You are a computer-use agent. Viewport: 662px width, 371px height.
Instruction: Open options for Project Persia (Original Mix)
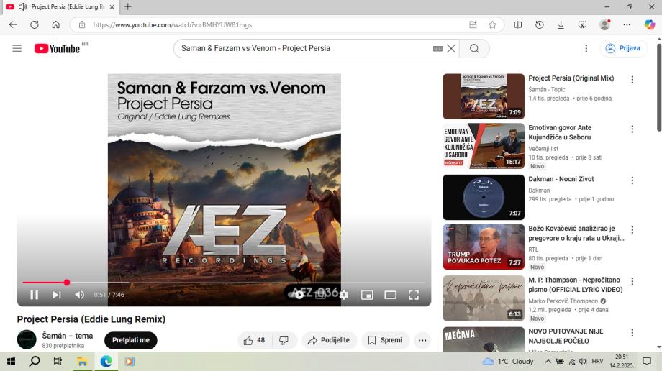(632, 79)
